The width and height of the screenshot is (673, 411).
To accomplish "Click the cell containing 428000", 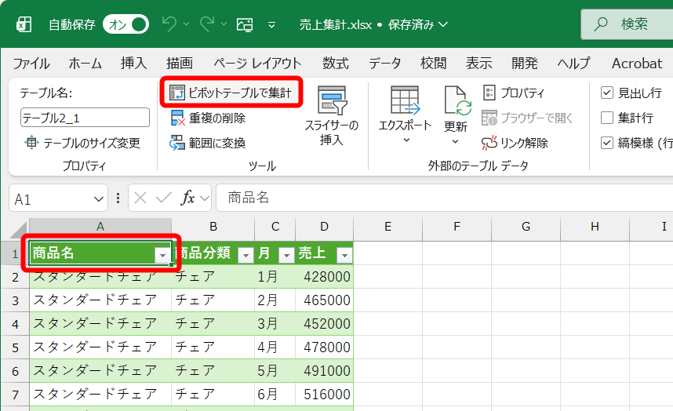I will point(325,277).
